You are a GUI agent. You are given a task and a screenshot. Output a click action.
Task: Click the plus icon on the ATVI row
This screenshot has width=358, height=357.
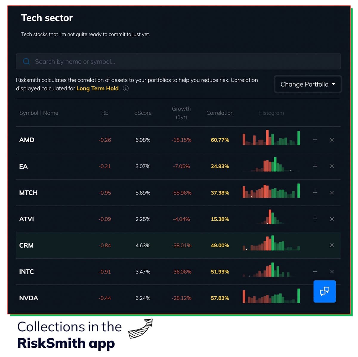click(315, 219)
